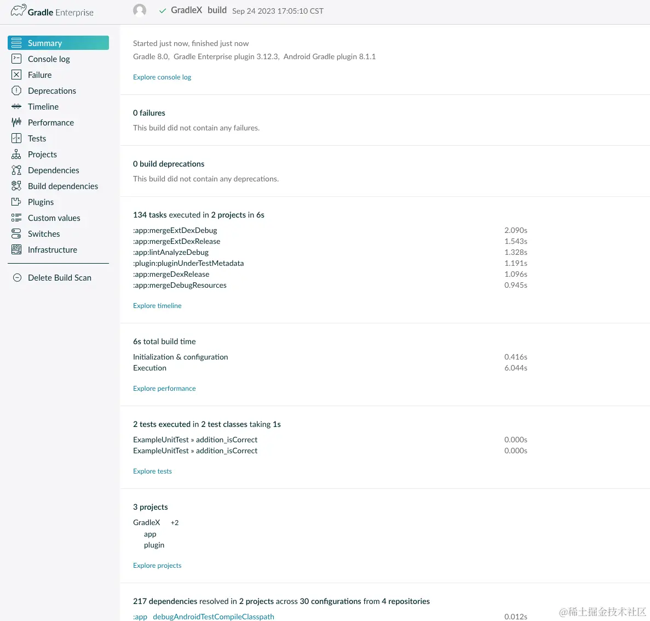
Task: Click the user avatar next to GradleX
Action: point(140,10)
